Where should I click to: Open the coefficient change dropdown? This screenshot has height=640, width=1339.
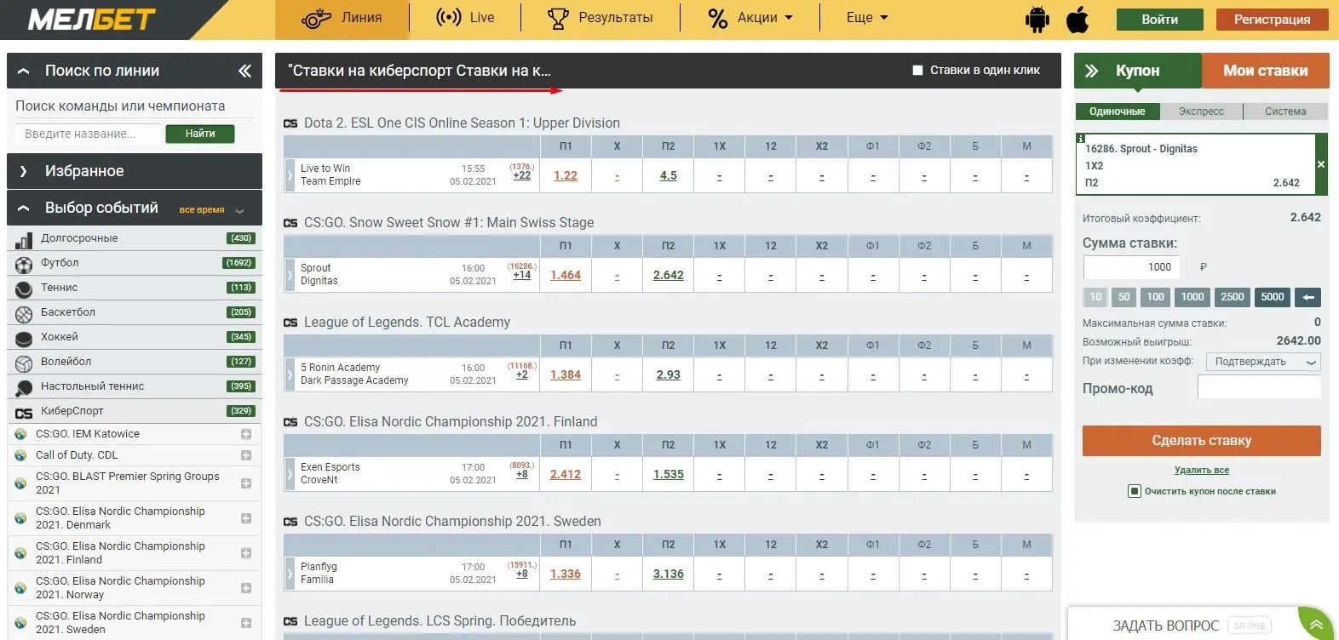tap(1263, 362)
